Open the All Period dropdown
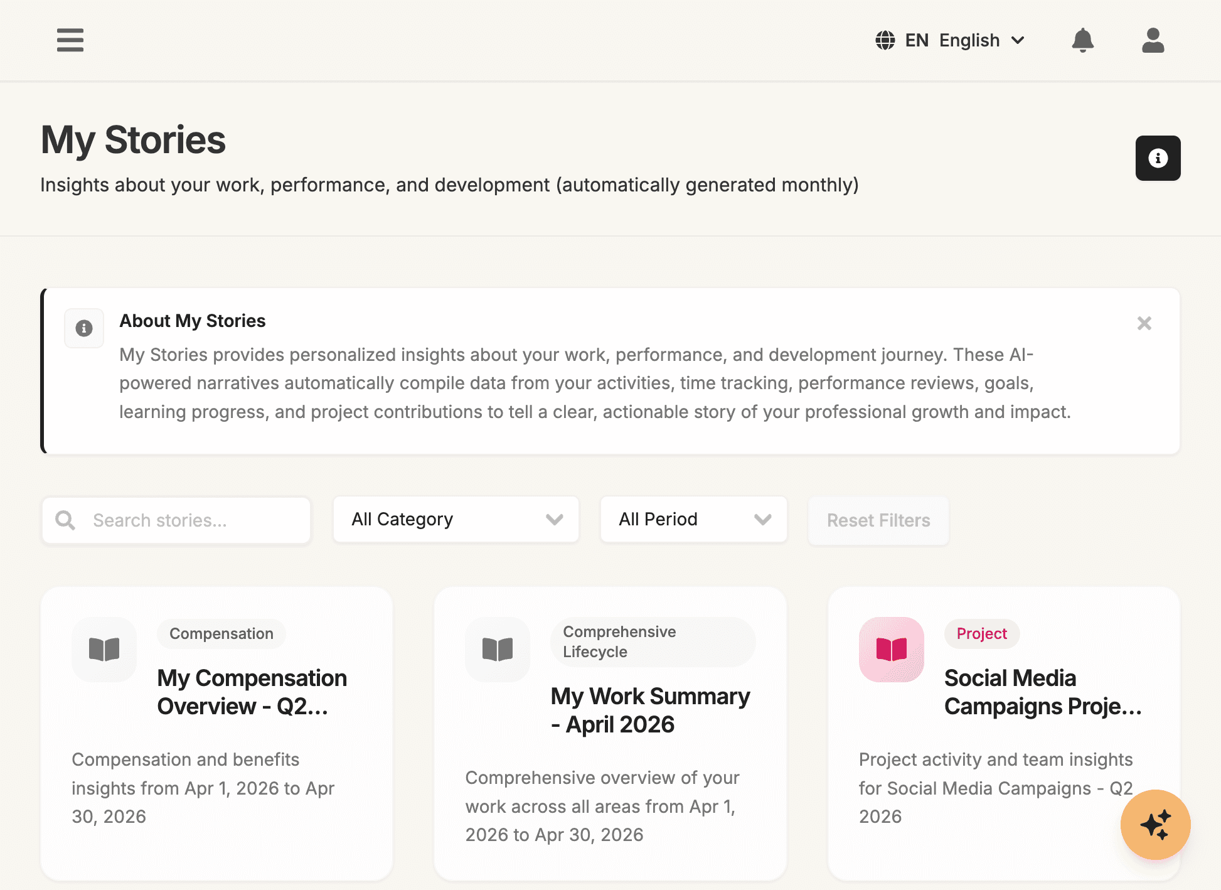1221x890 pixels. (693, 519)
